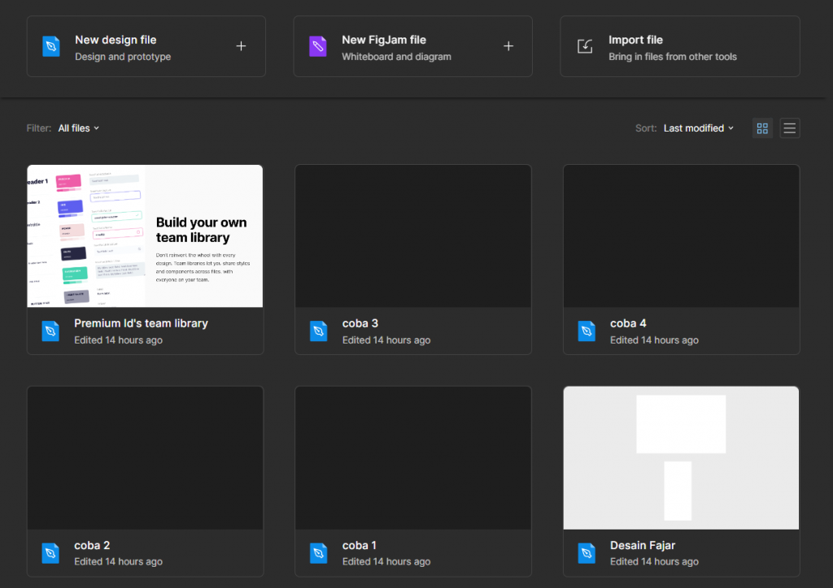This screenshot has height=588, width=833.
Task: Click the Import file arrow icon
Action: click(585, 46)
